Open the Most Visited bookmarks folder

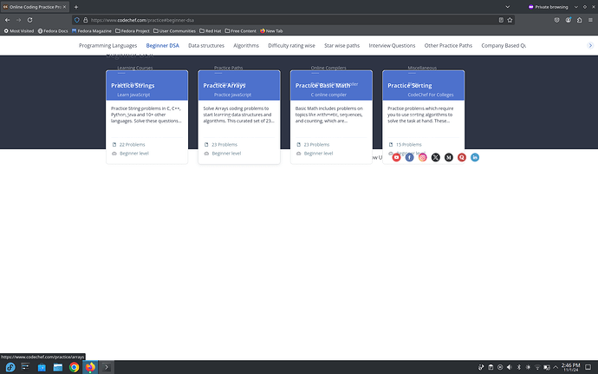(19, 31)
